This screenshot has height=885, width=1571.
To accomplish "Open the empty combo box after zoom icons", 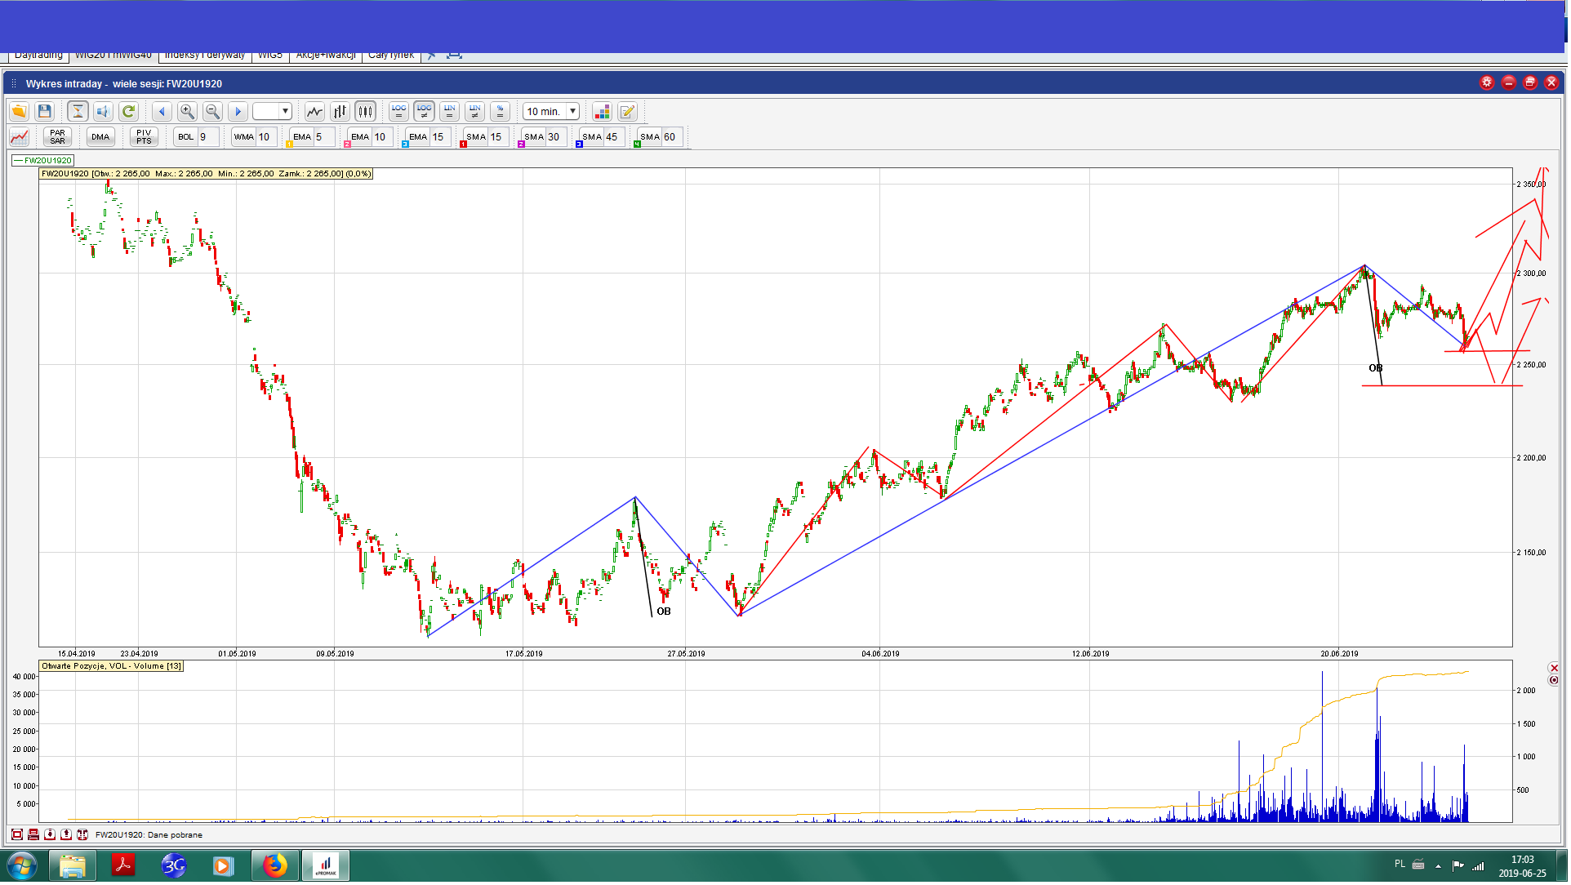I will coord(285,112).
